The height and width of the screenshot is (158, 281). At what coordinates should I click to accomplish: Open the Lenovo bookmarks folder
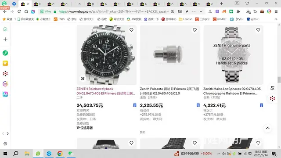(186, 19)
